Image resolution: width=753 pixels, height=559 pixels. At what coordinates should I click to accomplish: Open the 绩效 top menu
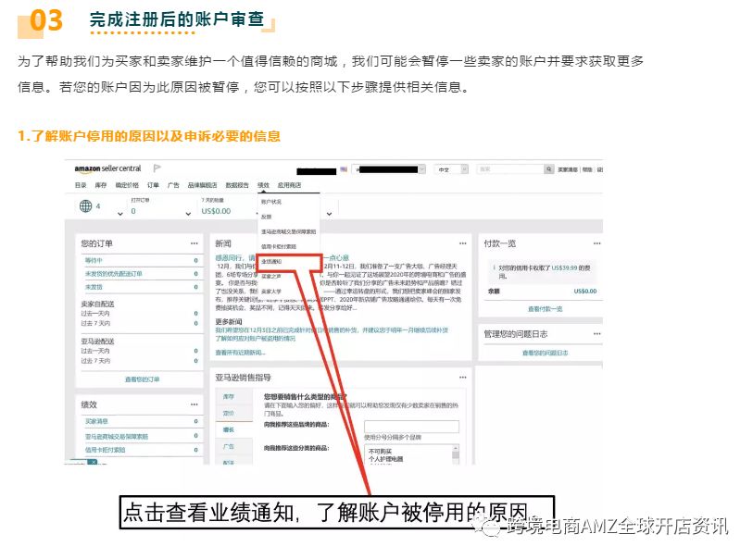tap(263, 185)
